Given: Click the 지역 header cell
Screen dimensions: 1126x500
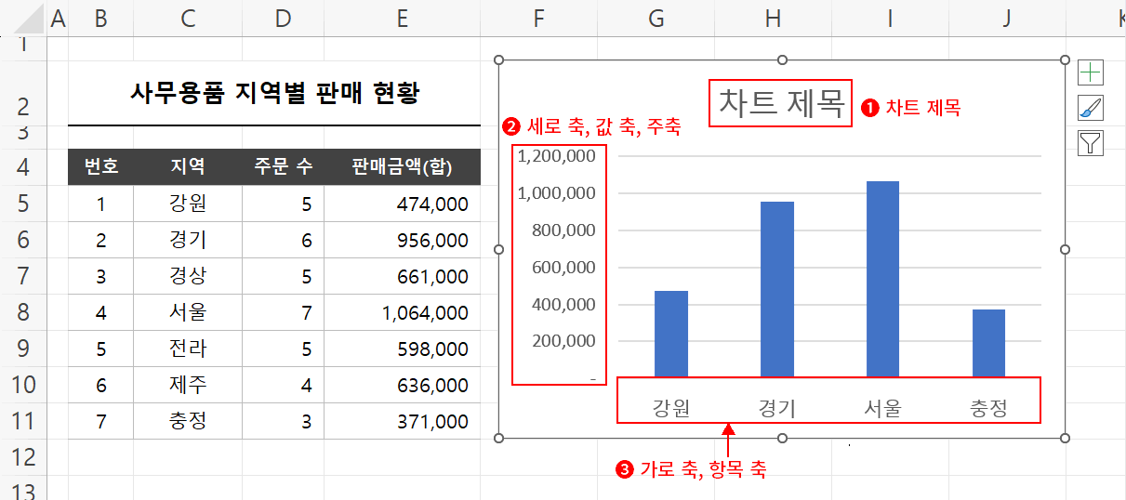Looking at the screenshot, I should tap(189, 166).
